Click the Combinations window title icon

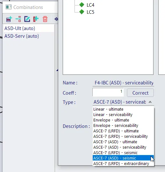point(8,7)
